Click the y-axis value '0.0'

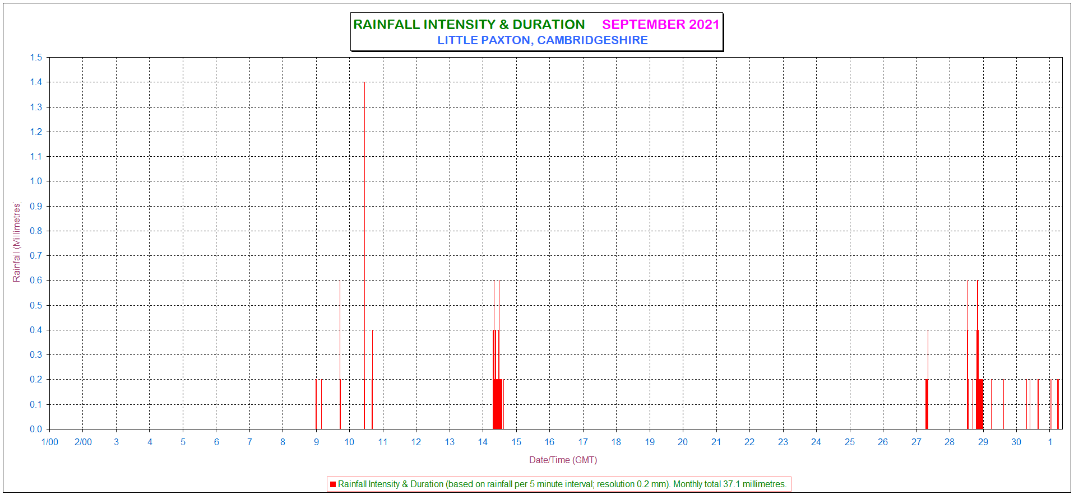36,429
